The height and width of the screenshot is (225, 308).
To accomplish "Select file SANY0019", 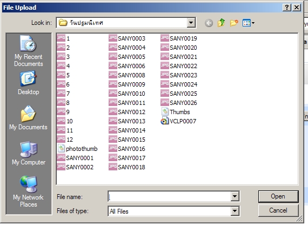I will coord(179,38).
